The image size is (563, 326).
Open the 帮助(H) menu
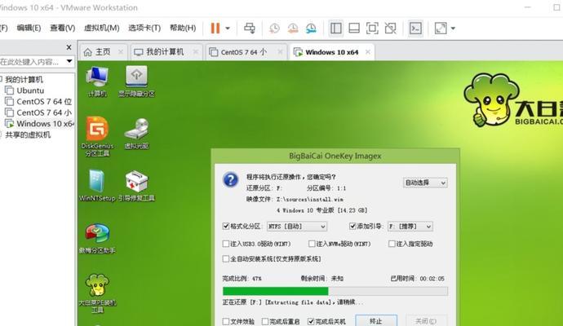pos(183,28)
